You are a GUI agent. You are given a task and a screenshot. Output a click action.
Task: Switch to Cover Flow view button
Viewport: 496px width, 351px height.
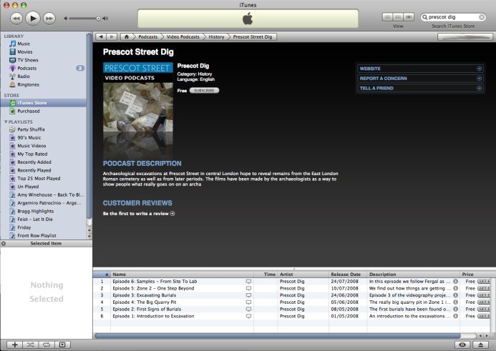click(x=409, y=17)
